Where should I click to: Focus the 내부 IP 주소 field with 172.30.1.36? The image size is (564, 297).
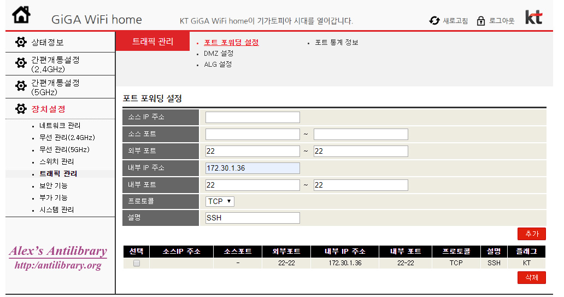click(x=252, y=168)
